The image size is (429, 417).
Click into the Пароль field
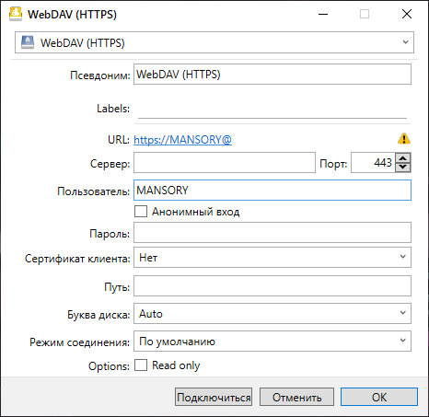(x=272, y=233)
